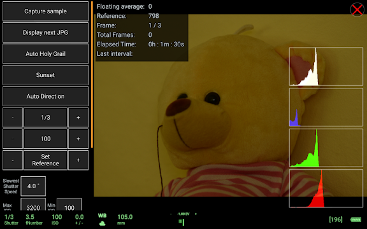The height and width of the screenshot is (229, 367).
Task: Enable Auto Direction
Action: pos(45,96)
